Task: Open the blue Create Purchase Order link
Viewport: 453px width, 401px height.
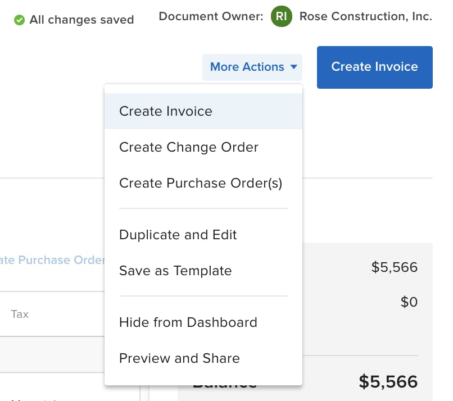Action: point(52,260)
